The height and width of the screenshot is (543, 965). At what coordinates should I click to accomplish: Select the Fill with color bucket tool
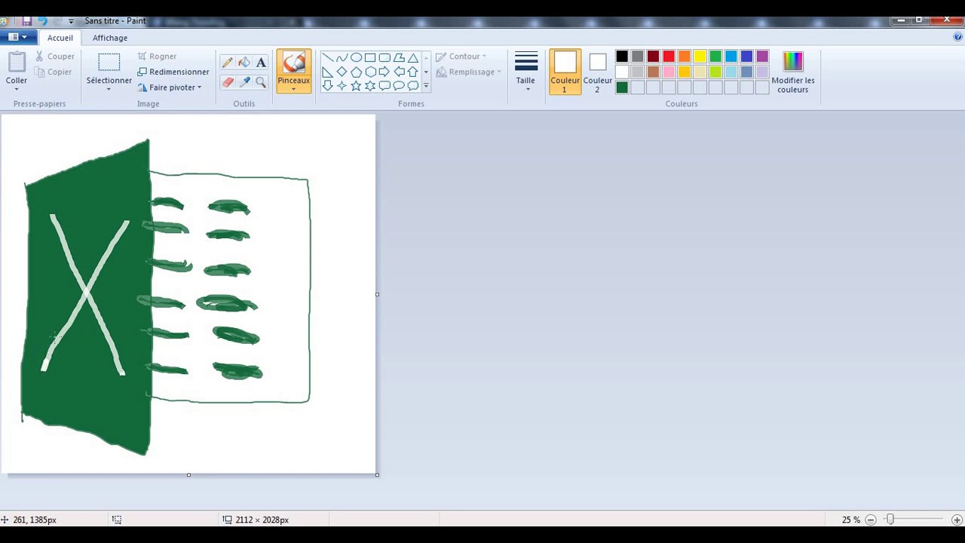pos(244,63)
